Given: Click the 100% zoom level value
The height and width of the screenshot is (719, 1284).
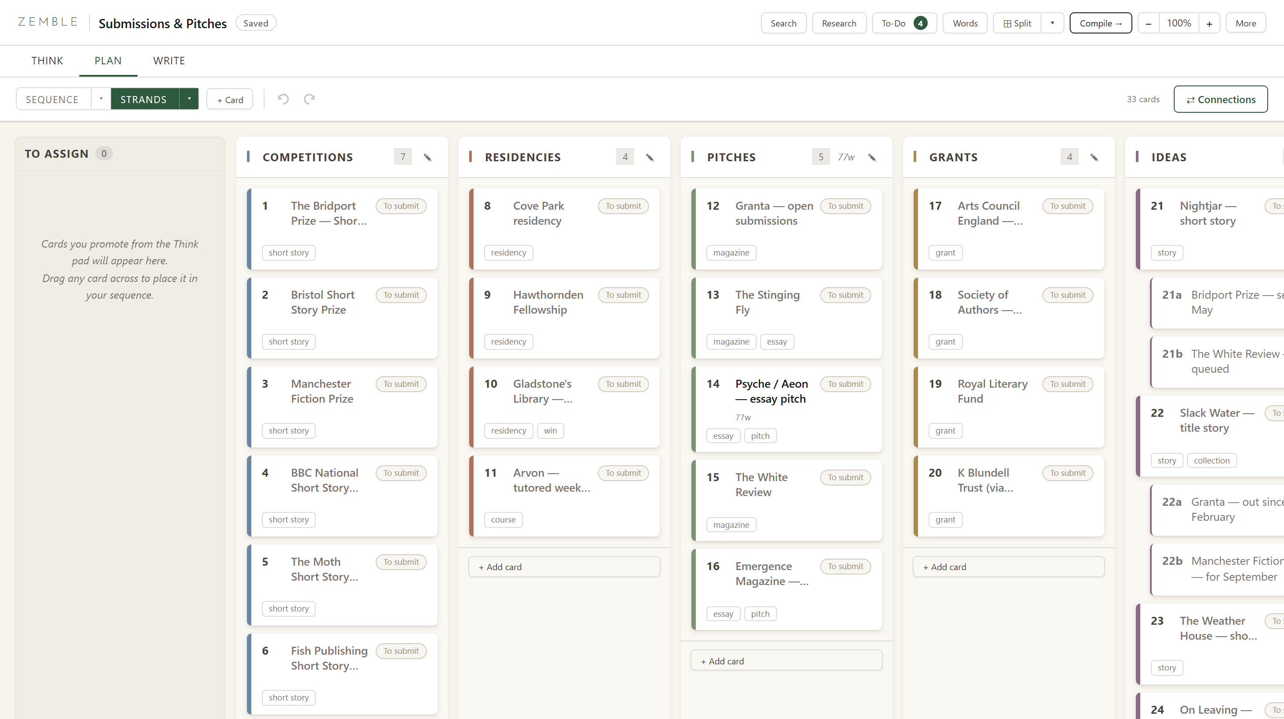Looking at the screenshot, I should (1179, 23).
